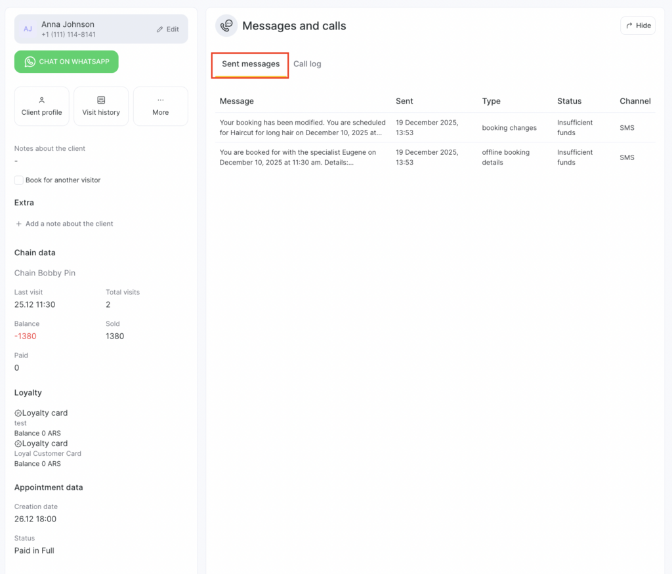672x574 pixels.
Task: Click the Status column header
Action: [569, 101]
